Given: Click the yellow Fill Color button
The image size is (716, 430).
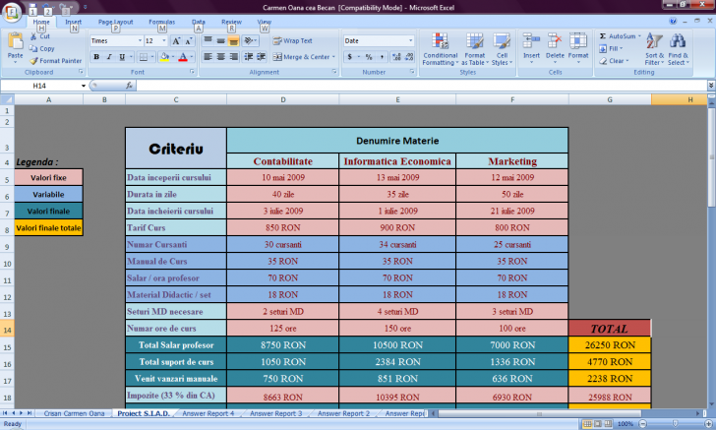Looking at the screenshot, I should pyautogui.click(x=165, y=57).
